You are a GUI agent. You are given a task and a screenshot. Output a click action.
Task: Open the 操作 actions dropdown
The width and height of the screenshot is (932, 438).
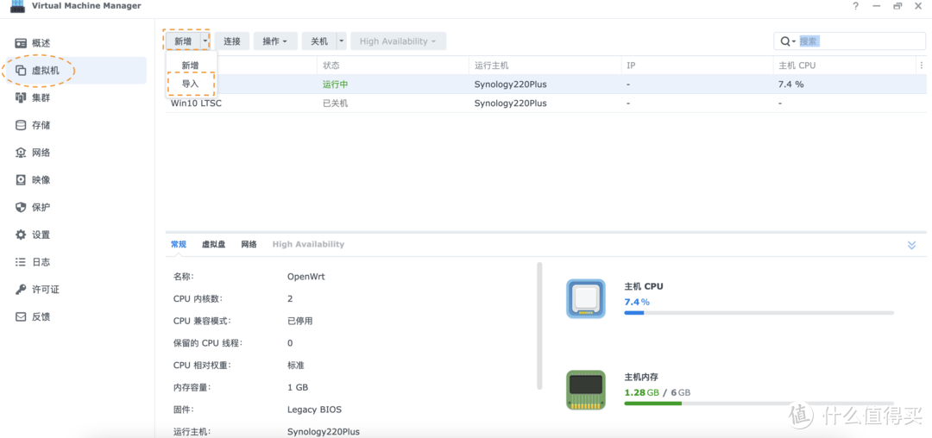point(275,41)
